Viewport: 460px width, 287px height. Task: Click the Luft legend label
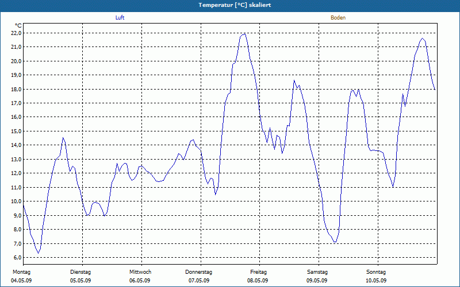click(120, 18)
